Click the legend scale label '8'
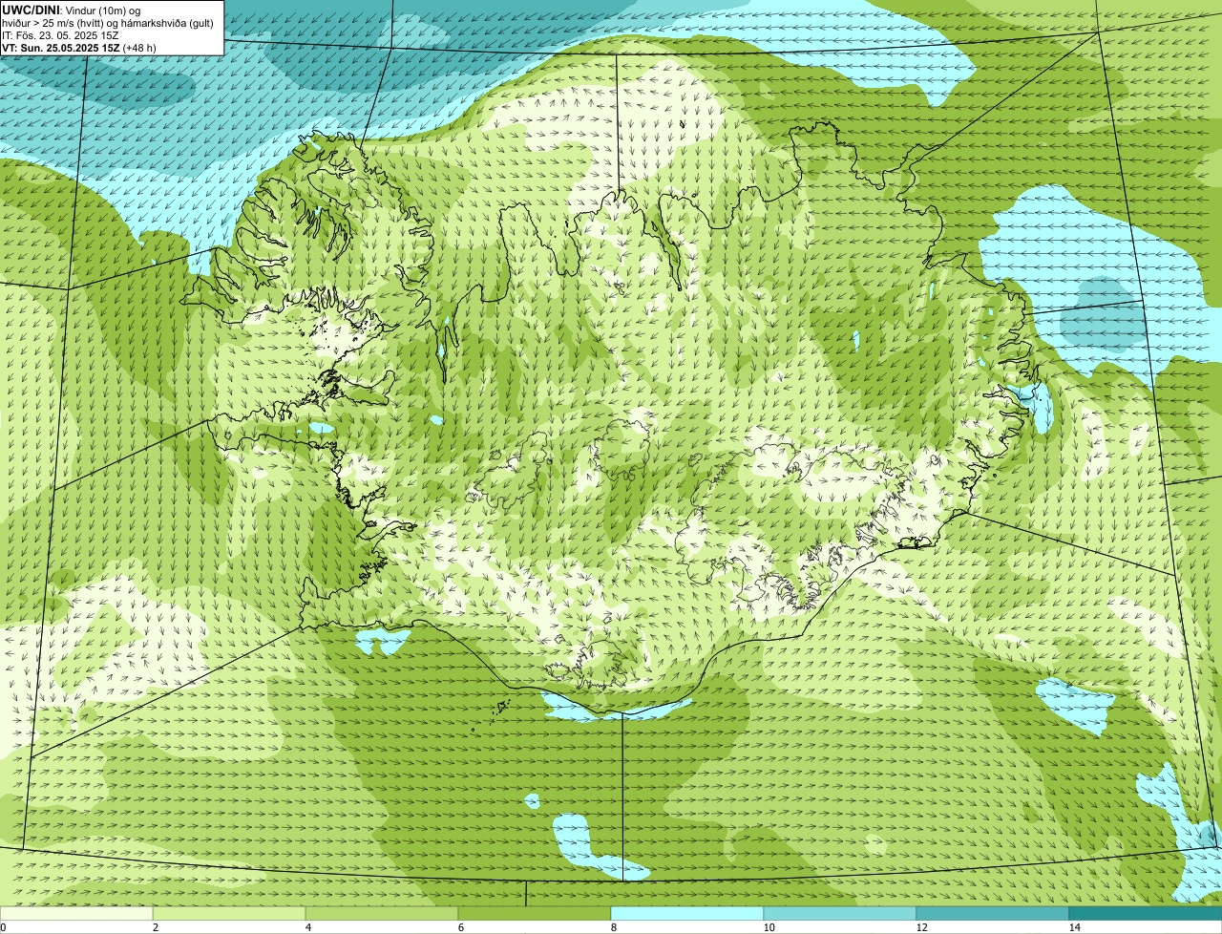This screenshot has width=1222, height=934. 613,927
